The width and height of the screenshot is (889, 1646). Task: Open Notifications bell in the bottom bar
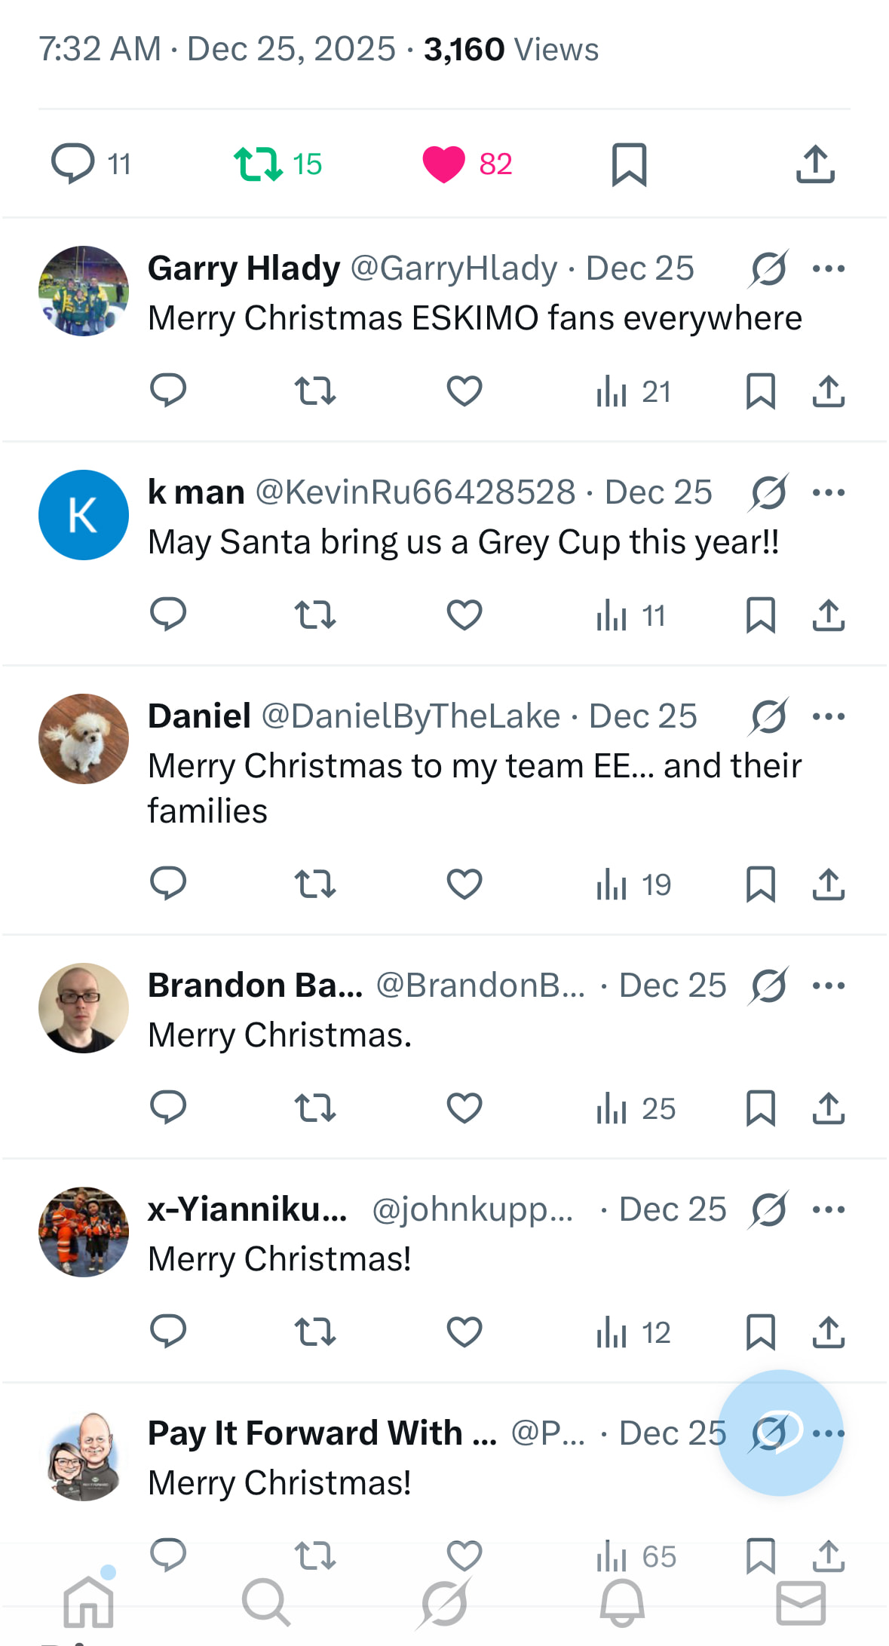[x=622, y=1602]
